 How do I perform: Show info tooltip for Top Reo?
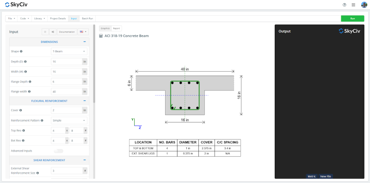tap(24, 130)
